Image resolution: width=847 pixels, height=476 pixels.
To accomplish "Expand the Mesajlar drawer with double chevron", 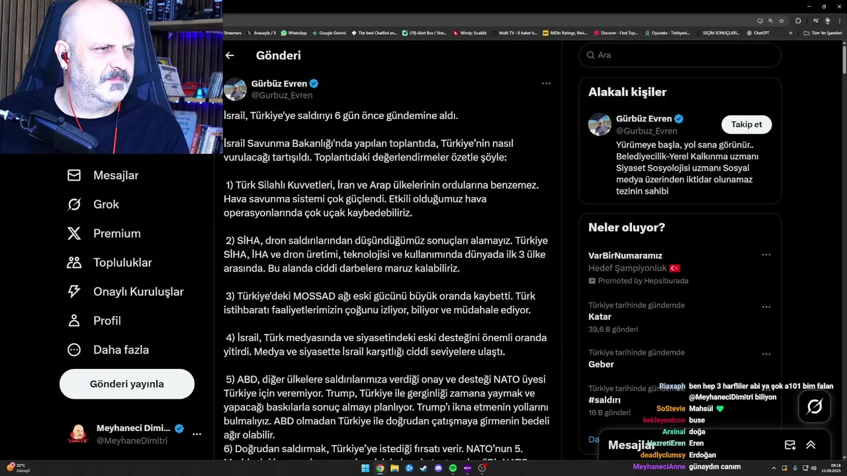I will click(x=811, y=445).
